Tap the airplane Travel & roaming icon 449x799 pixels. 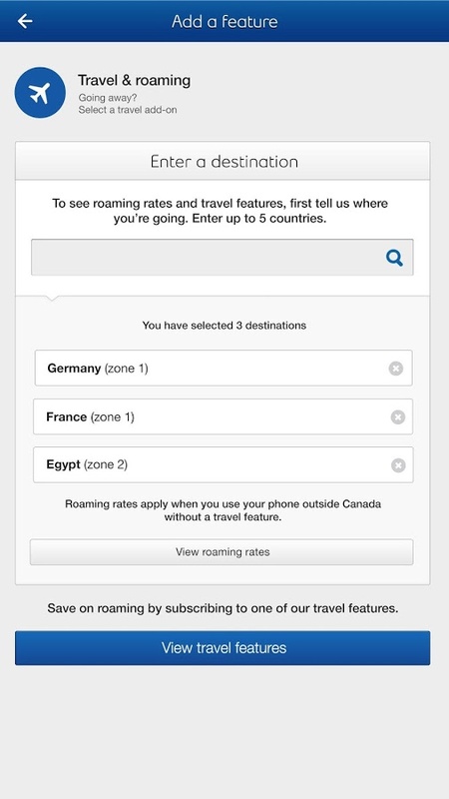point(40,93)
